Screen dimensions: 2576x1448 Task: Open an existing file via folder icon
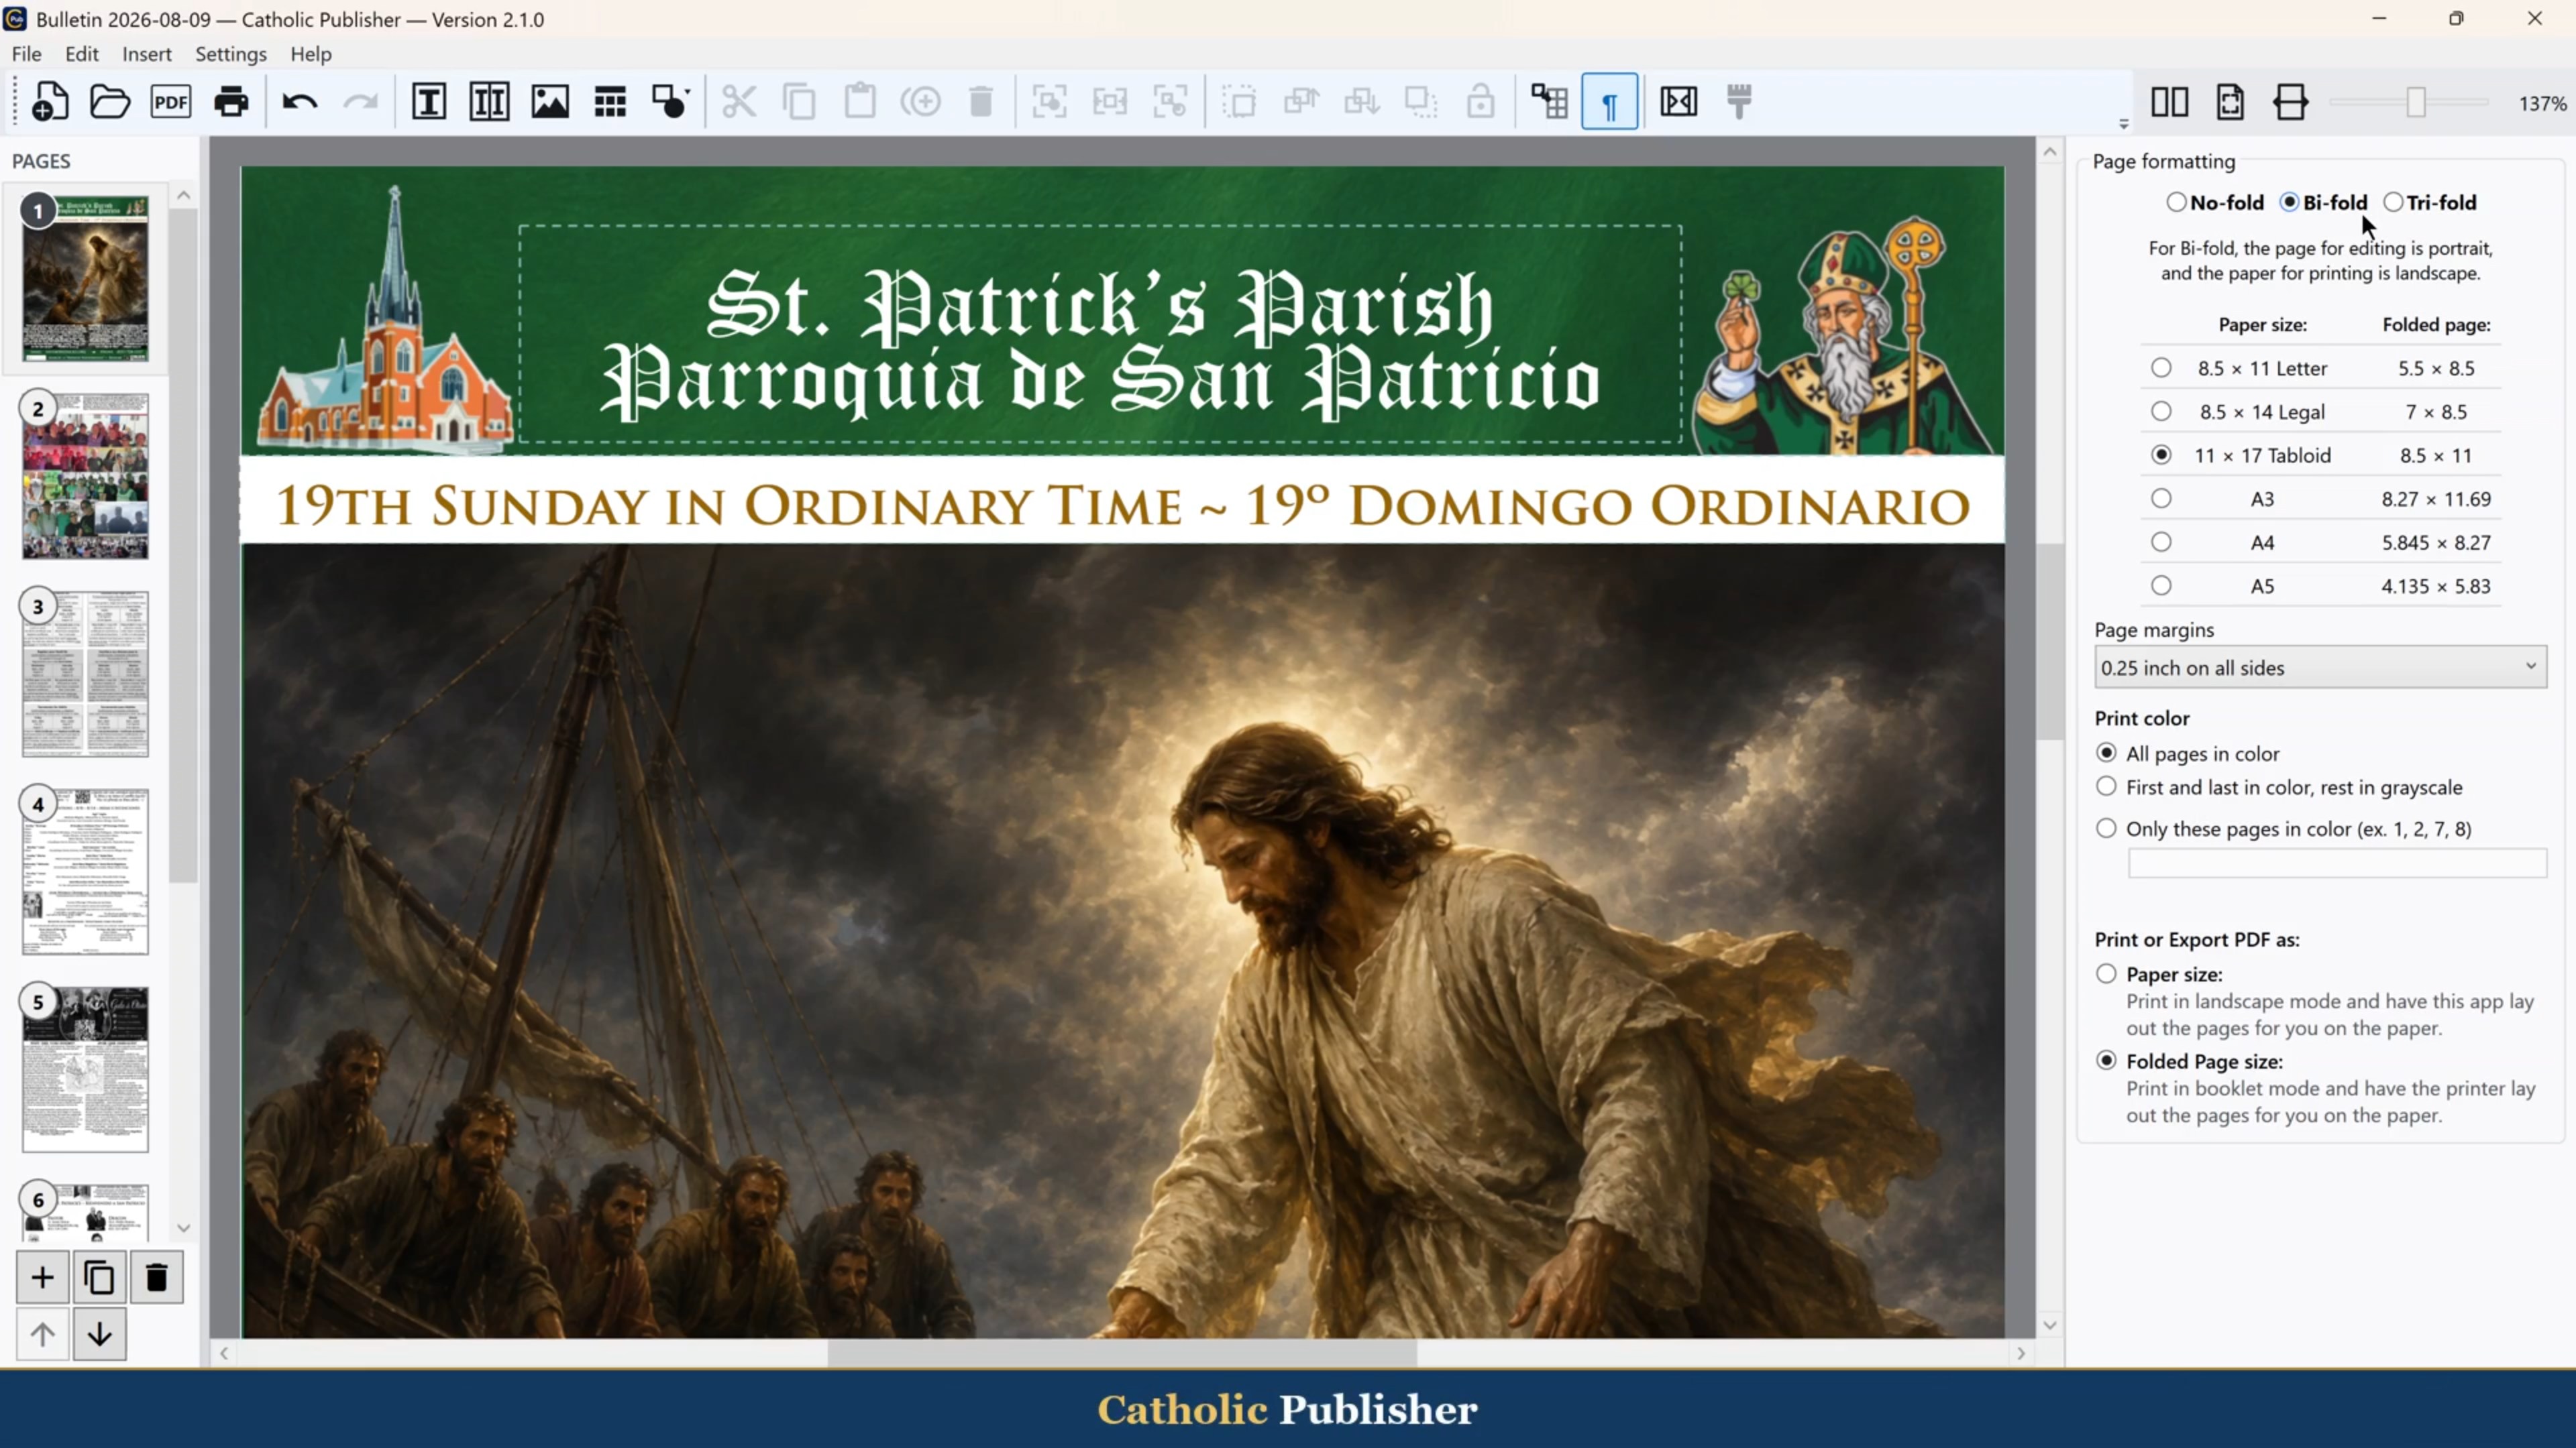[x=110, y=102]
